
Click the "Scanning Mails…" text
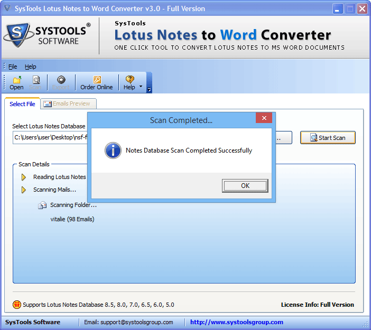point(54,190)
